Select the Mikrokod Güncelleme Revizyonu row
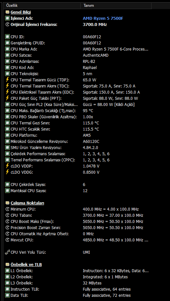 [x=87, y=142]
